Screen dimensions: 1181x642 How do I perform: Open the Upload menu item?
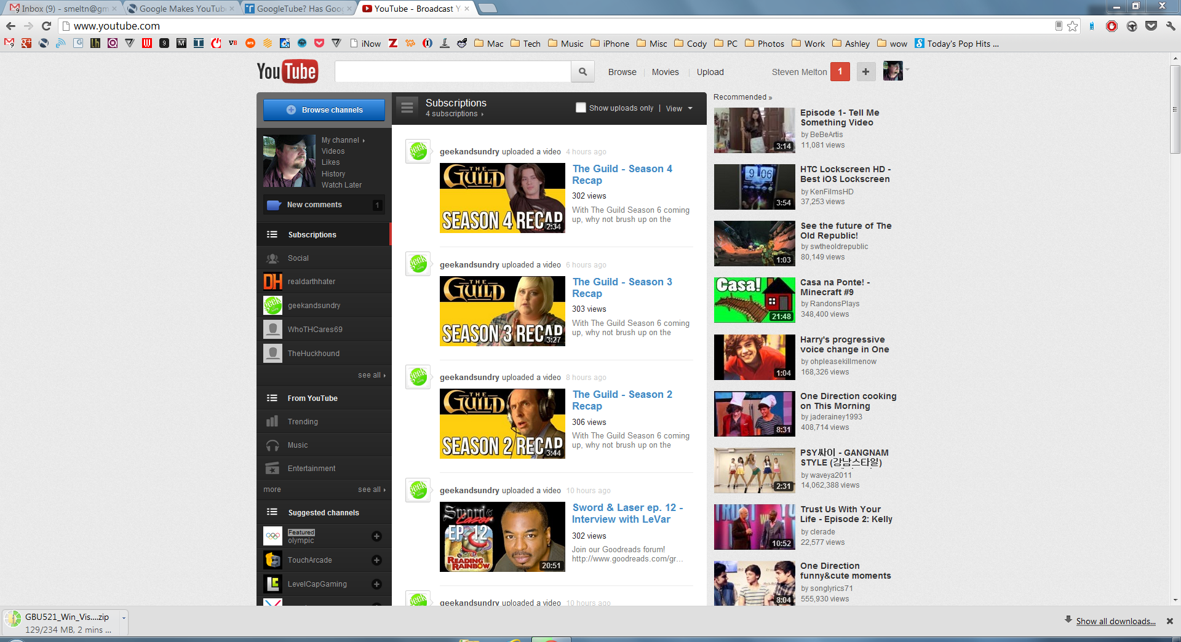click(709, 72)
